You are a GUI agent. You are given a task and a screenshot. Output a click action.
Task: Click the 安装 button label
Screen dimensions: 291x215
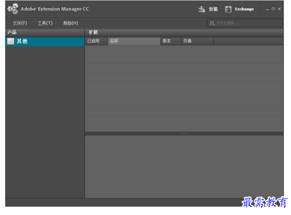pyautogui.click(x=213, y=9)
